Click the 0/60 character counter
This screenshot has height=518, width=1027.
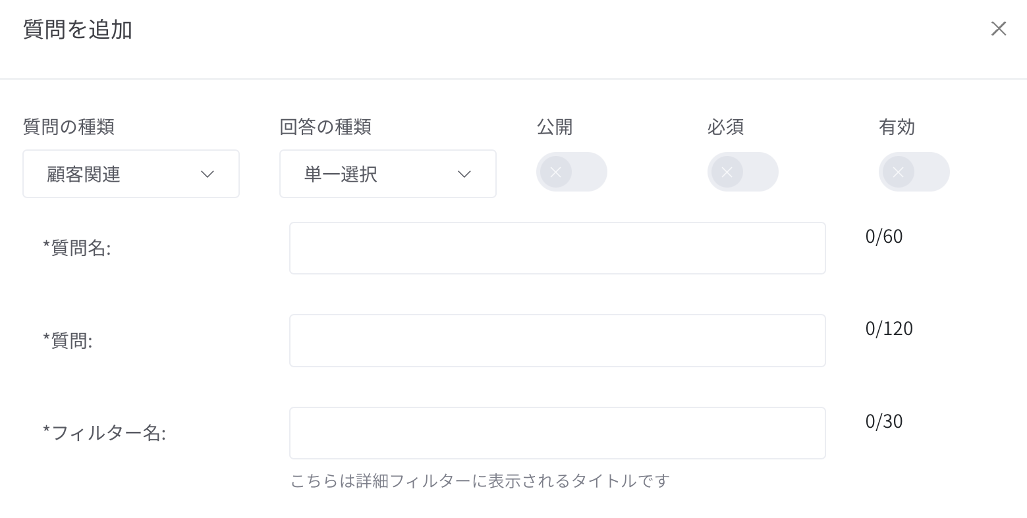tap(884, 236)
